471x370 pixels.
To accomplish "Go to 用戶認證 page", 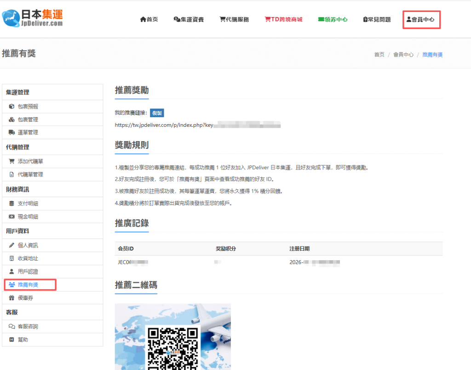I will tap(28, 272).
